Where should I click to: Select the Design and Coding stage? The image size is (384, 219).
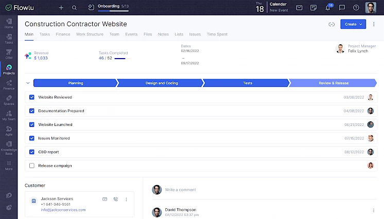(161, 83)
